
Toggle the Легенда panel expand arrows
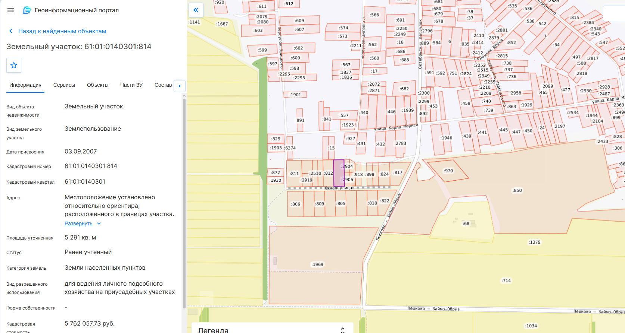click(x=343, y=330)
